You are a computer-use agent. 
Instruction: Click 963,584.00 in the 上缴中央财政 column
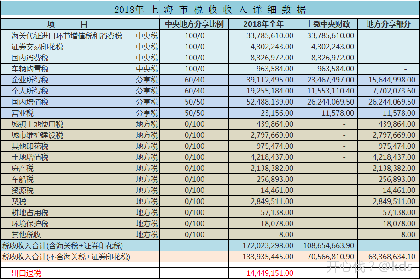[336, 69]
